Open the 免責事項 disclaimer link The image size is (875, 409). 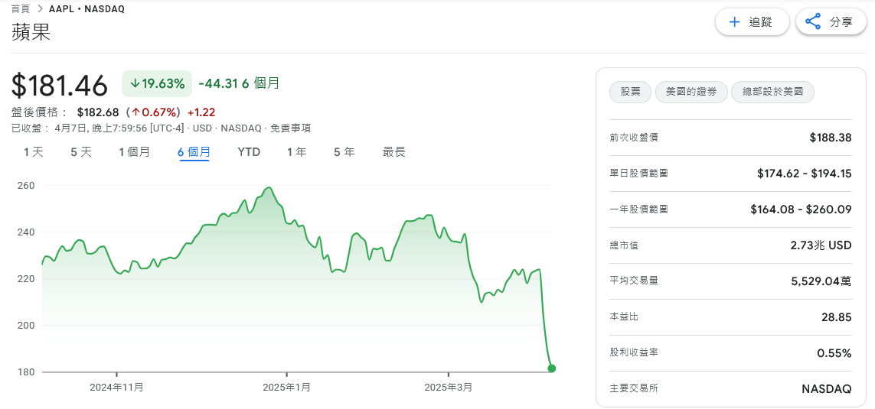coord(291,128)
